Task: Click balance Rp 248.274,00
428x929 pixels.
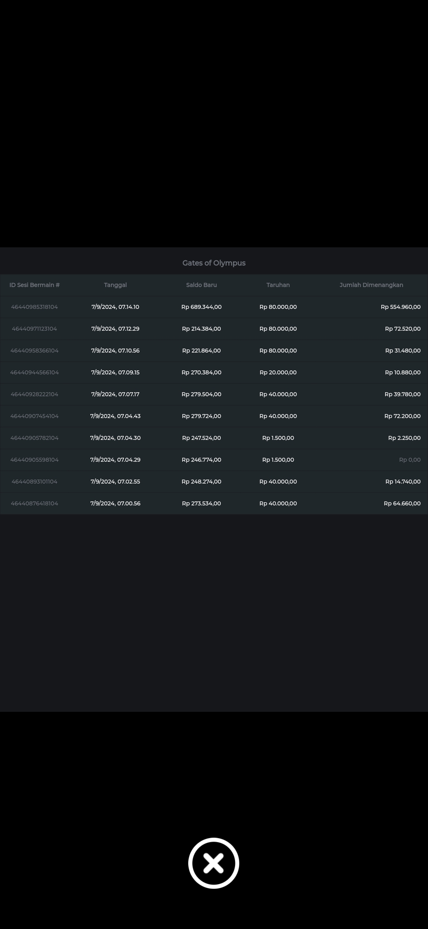Action: coord(201,482)
